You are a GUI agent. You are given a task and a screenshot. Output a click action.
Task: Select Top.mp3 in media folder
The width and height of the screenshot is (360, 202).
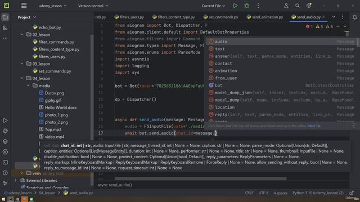(x=50, y=130)
